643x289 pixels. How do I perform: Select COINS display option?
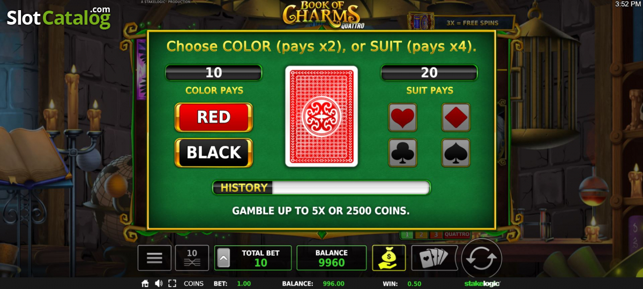(193, 284)
